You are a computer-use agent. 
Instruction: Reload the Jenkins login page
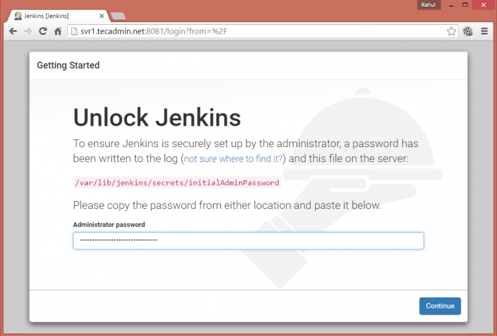coord(43,31)
